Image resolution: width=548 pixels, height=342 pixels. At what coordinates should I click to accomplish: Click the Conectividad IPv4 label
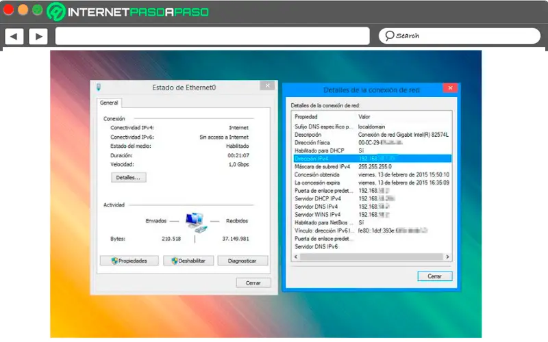(x=132, y=128)
